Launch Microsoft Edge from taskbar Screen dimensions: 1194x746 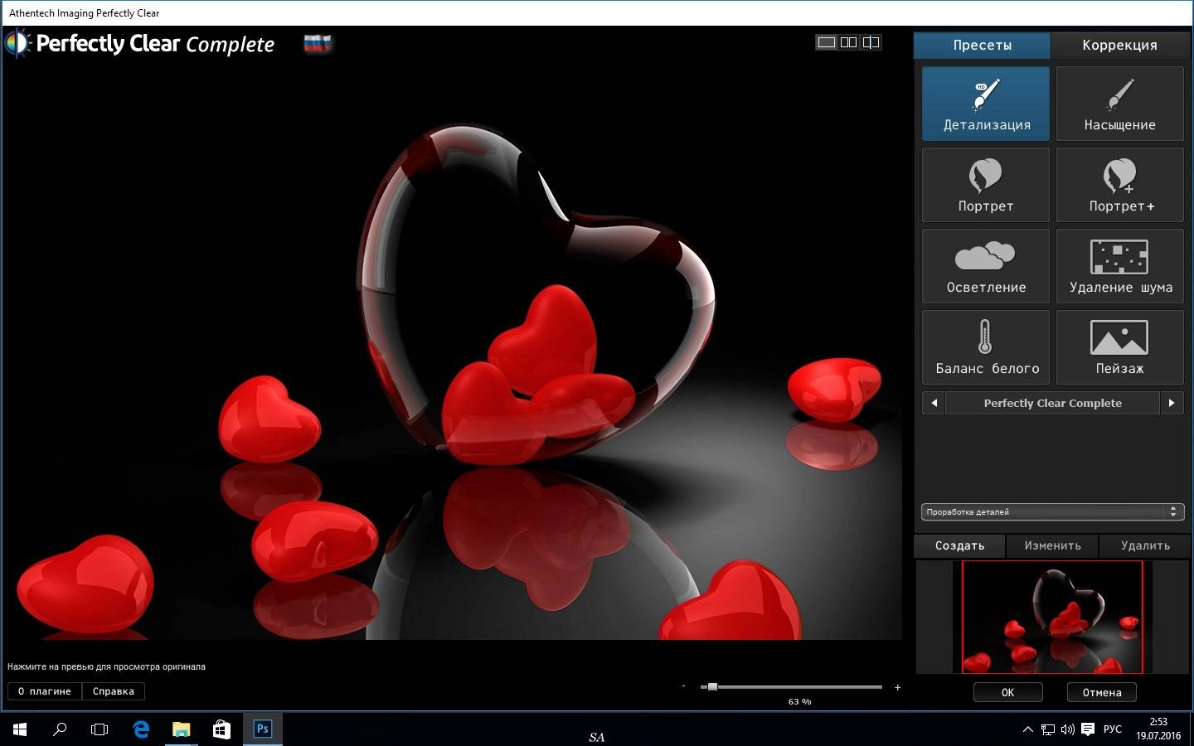[x=141, y=729]
